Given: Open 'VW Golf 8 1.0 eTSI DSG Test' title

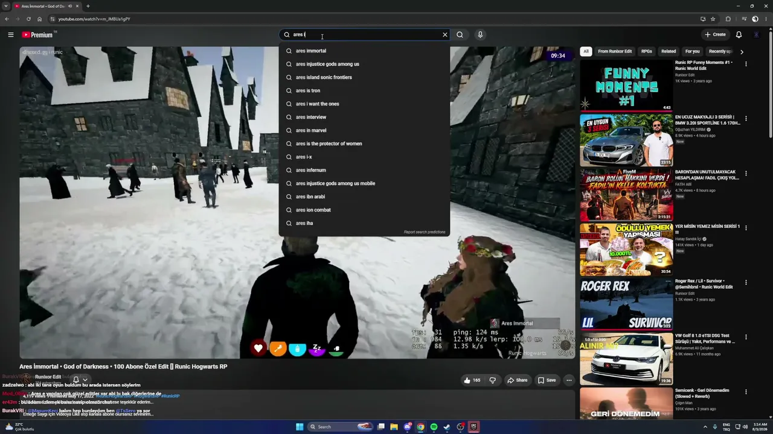Looking at the screenshot, I should click(x=705, y=339).
